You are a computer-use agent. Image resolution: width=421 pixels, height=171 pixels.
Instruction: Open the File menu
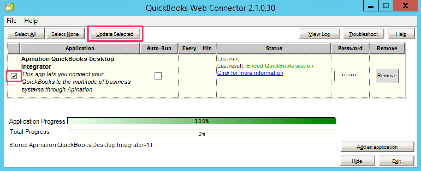coord(11,21)
